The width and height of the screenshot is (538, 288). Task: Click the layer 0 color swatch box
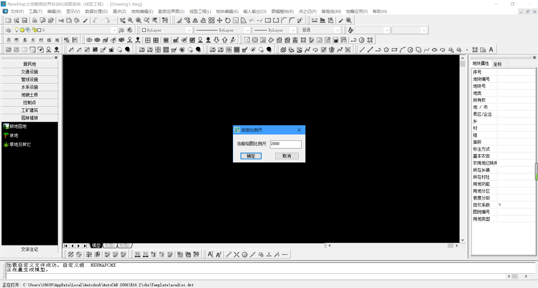40,30
